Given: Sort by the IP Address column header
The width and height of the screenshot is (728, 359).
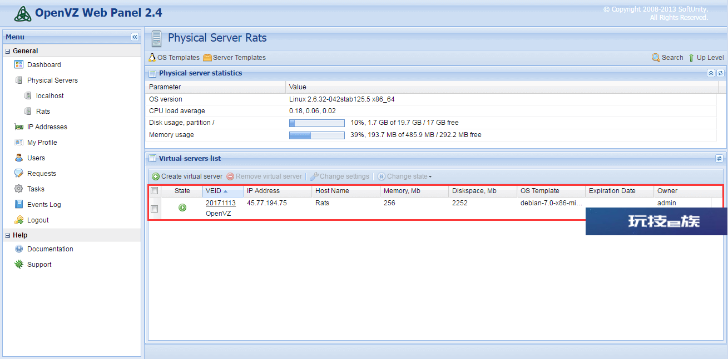Looking at the screenshot, I should pyautogui.click(x=278, y=191).
